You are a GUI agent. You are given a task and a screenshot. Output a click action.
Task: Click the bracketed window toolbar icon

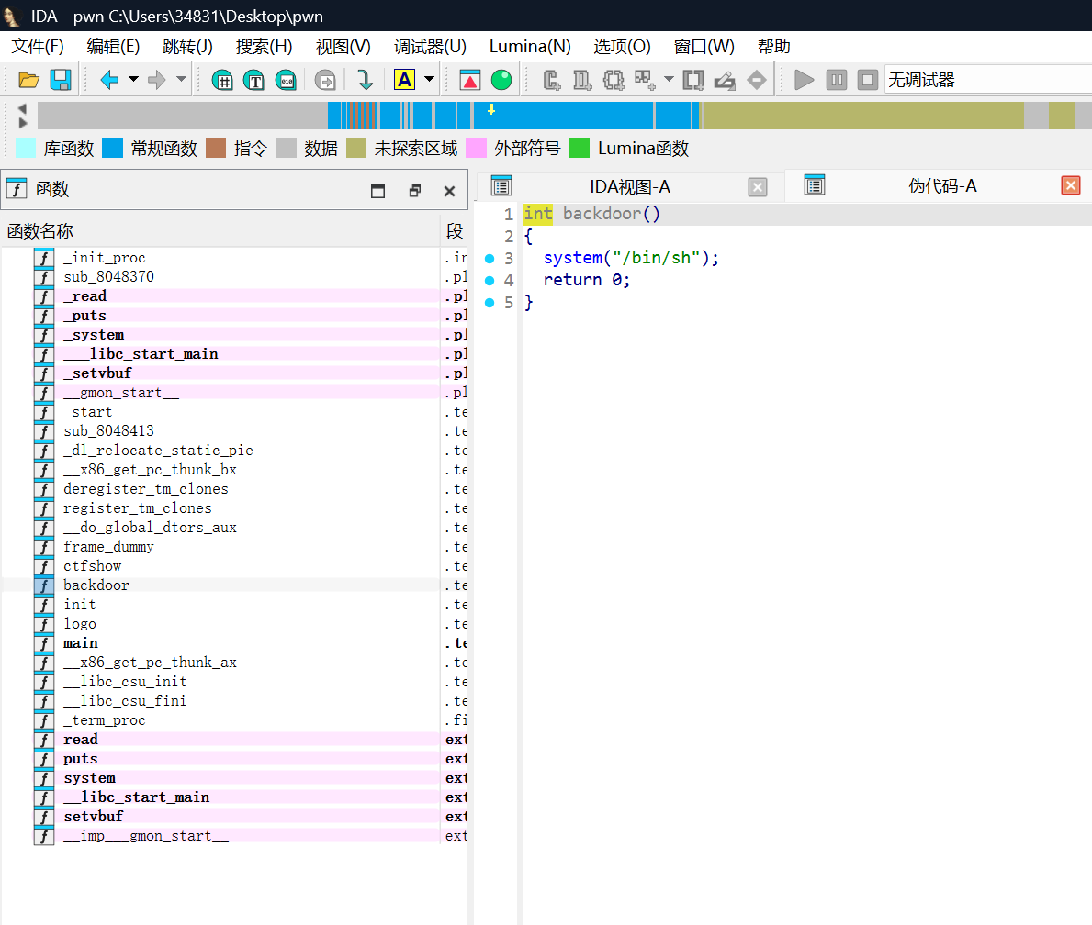click(x=693, y=80)
